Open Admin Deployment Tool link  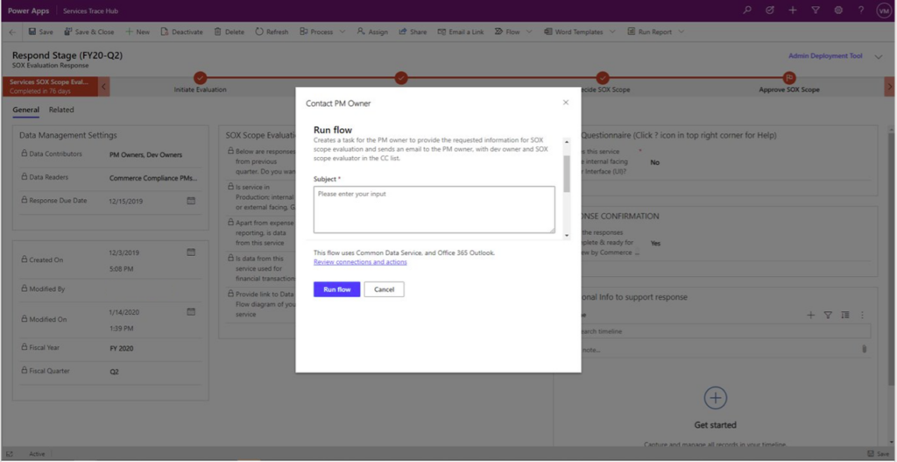(825, 56)
